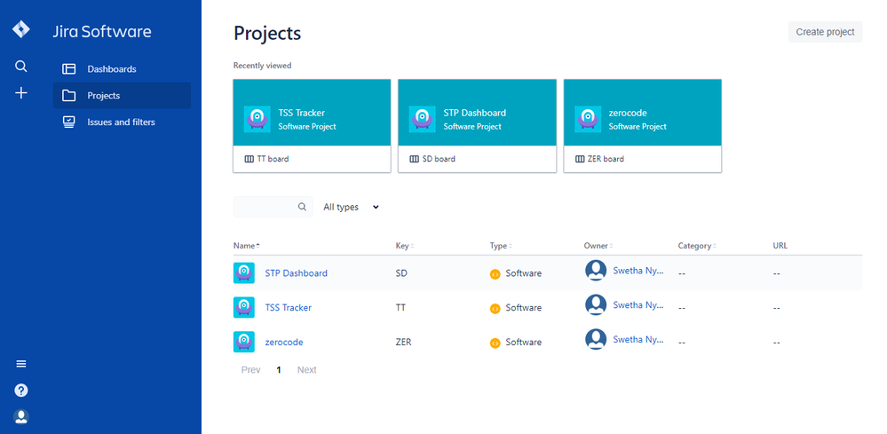887x434 pixels.
Task: Open owner Swetha link in STP Dashboard row
Action: tap(638, 271)
